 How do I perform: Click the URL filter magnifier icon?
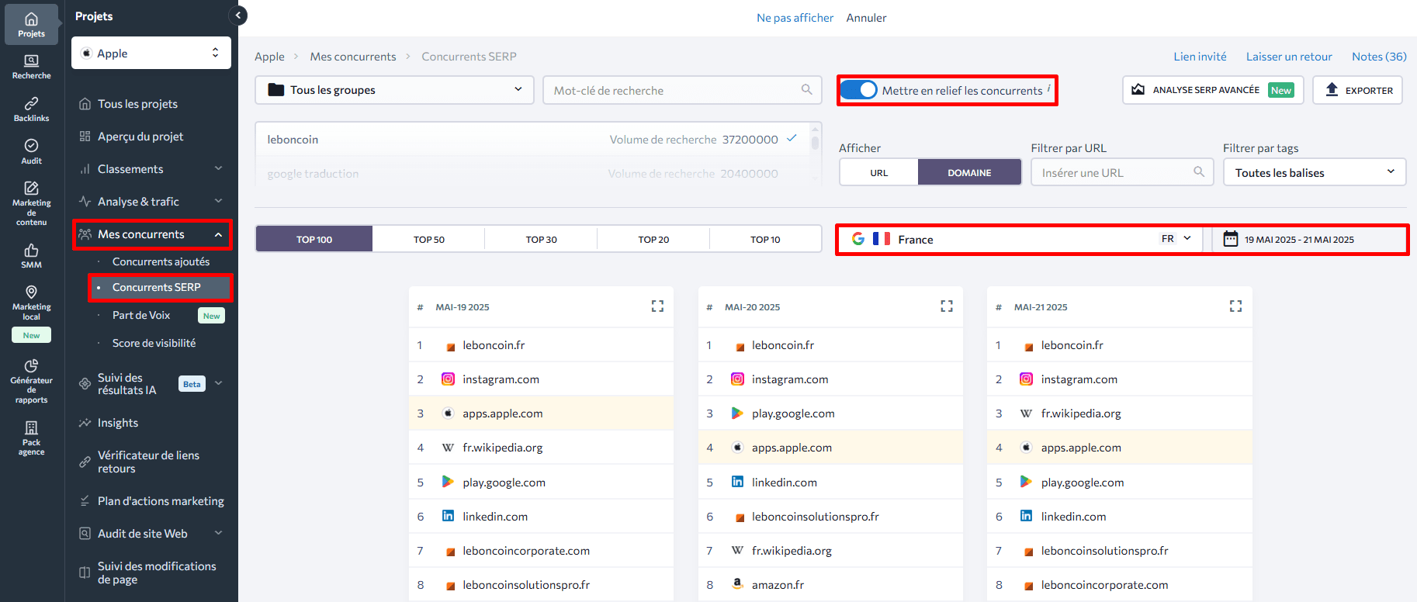(x=1199, y=172)
